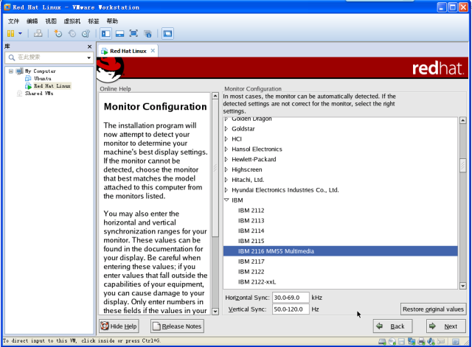Screen dimensions: 472x347
Task: Click the CD/DVD drive status bar icon
Action: click(x=392, y=341)
